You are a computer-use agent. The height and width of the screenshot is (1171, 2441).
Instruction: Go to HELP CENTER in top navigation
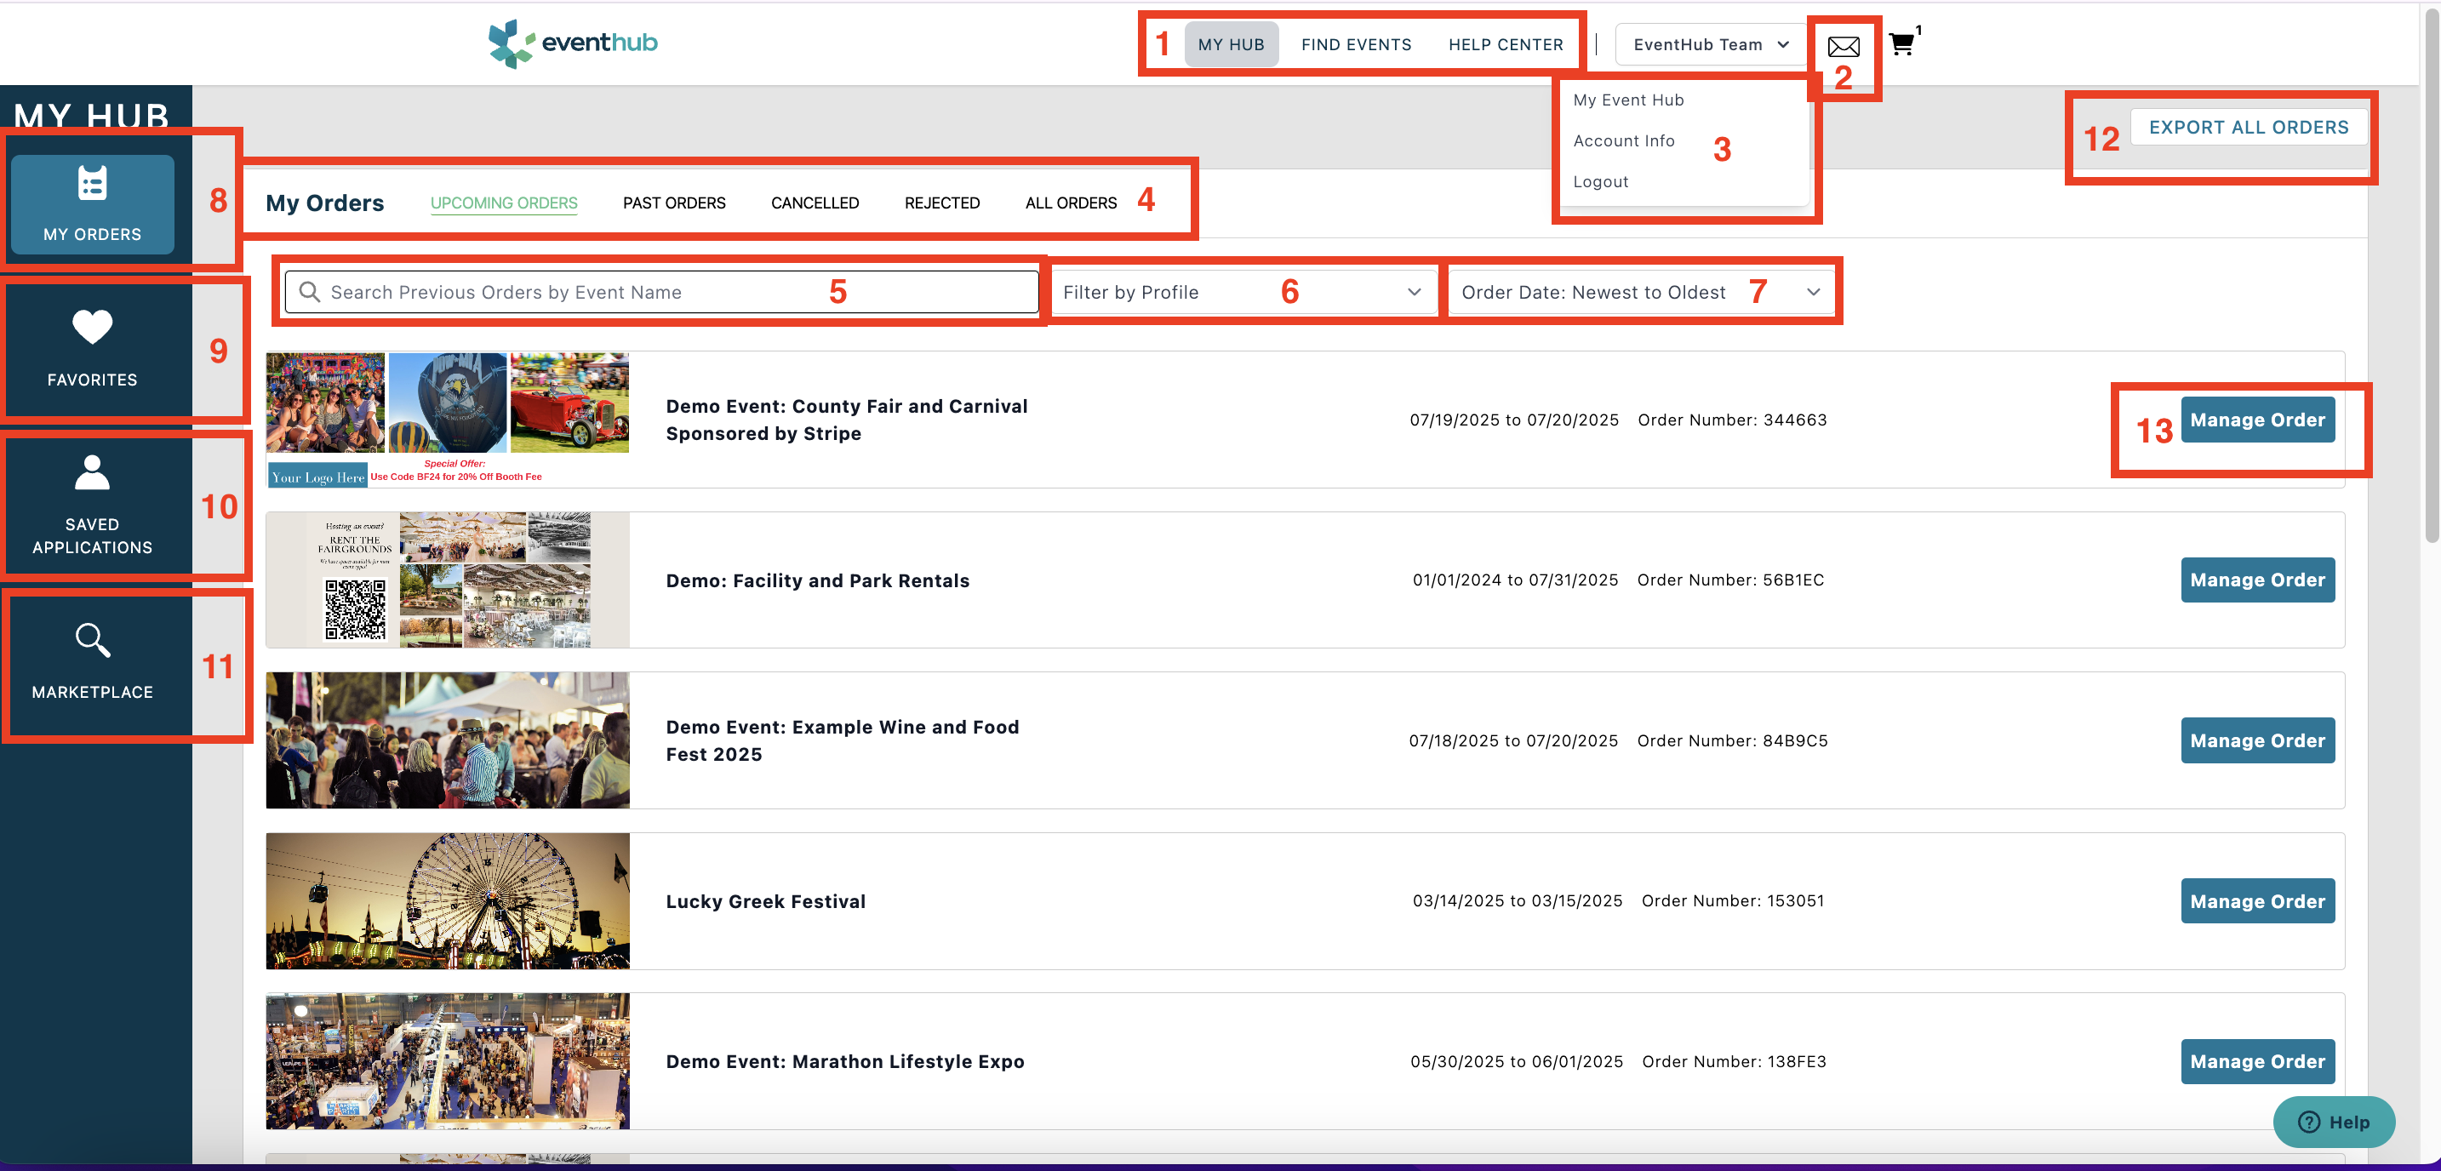tap(1506, 44)
